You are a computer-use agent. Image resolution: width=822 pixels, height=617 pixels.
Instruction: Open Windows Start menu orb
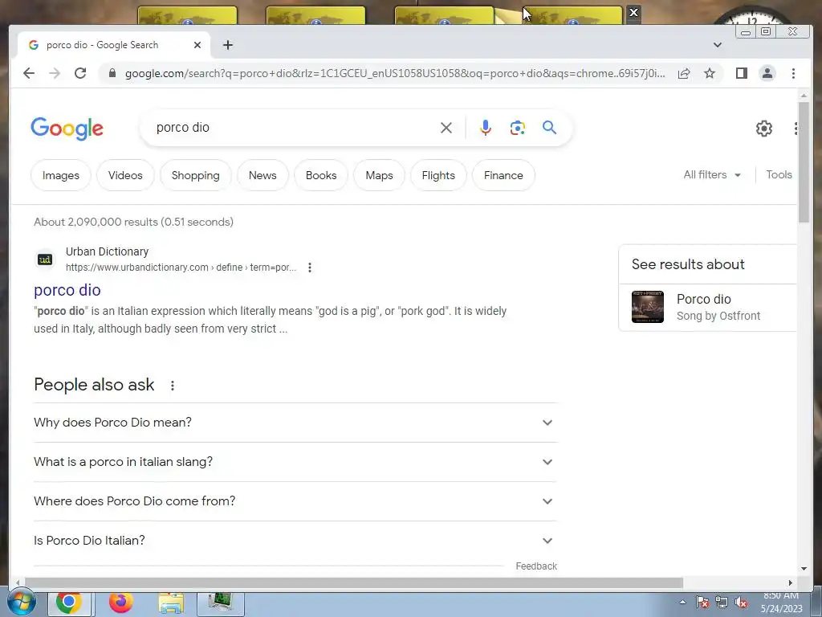tap(21, 603)
